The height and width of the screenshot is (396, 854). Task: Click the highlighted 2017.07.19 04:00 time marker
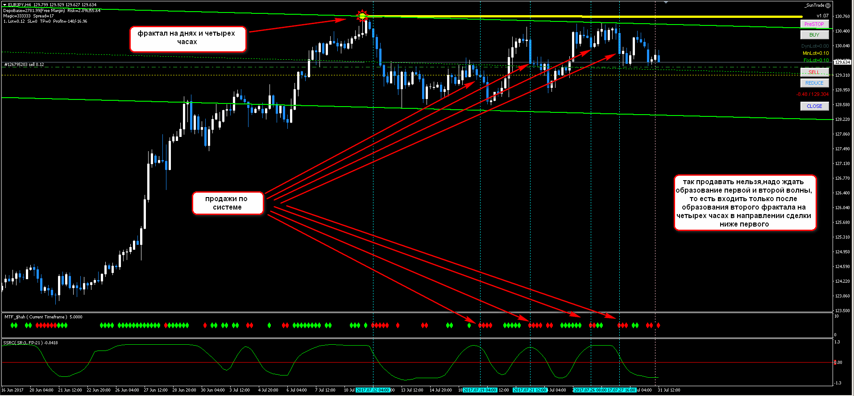coord(480,390)
